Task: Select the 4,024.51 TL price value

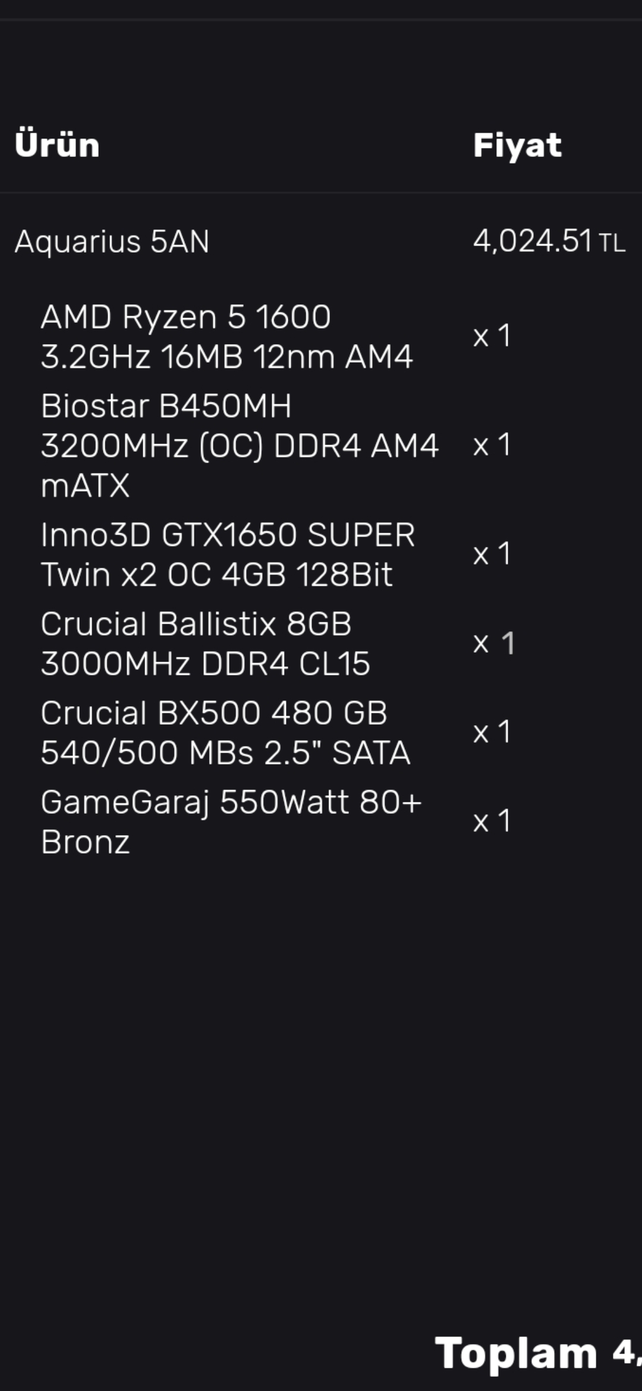Action: (533, 241)
